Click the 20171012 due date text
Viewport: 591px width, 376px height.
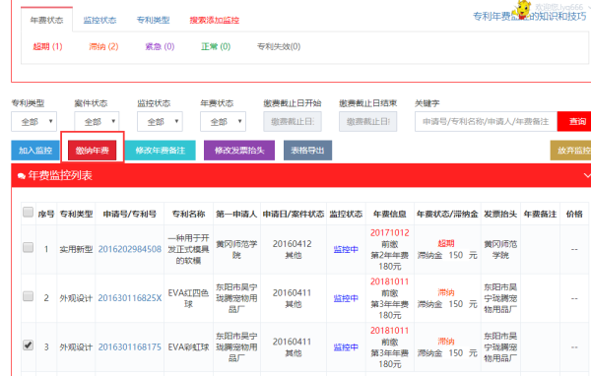click(x=390, y=233)
